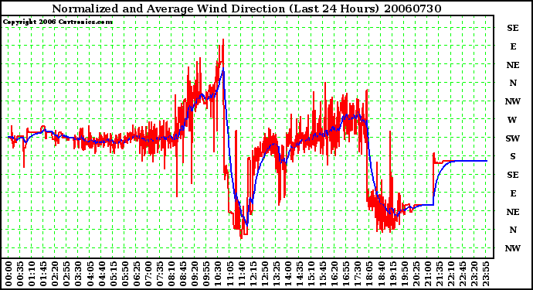
Task: Click the 07:00 time label
Action: point(148,274)
